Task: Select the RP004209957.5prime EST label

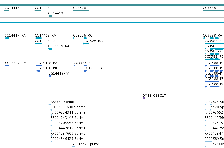Action: (x=68, y=123)
